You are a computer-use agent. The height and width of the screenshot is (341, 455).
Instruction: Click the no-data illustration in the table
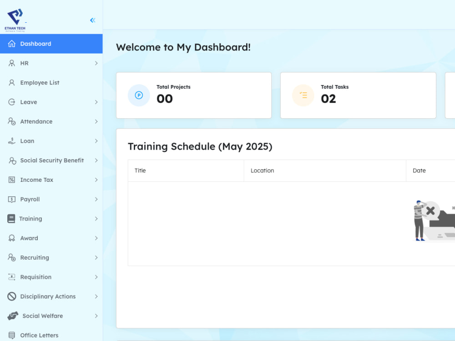[x=434, y=221]
